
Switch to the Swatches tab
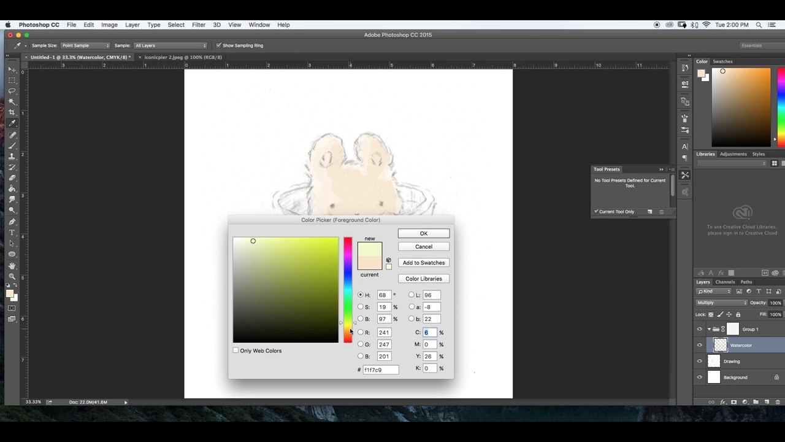click(722, 61)
